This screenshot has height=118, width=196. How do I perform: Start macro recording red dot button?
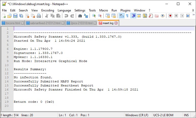(x=170, y=16)
